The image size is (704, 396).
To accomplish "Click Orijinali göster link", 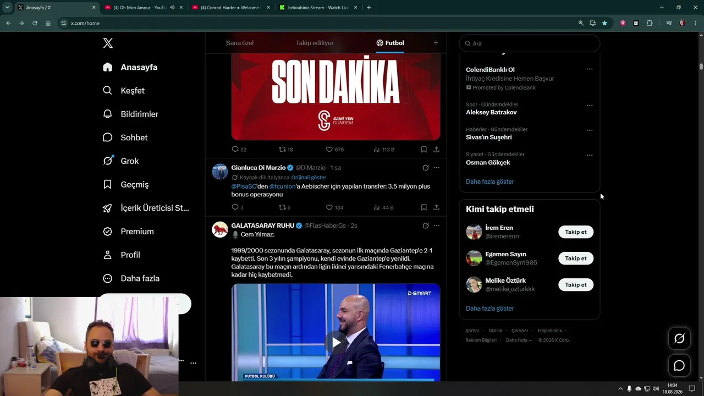I will tap(309, 178).
